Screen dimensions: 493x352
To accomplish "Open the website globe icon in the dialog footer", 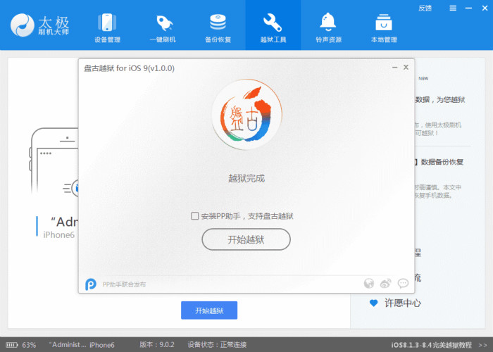I will pos(369,284).
